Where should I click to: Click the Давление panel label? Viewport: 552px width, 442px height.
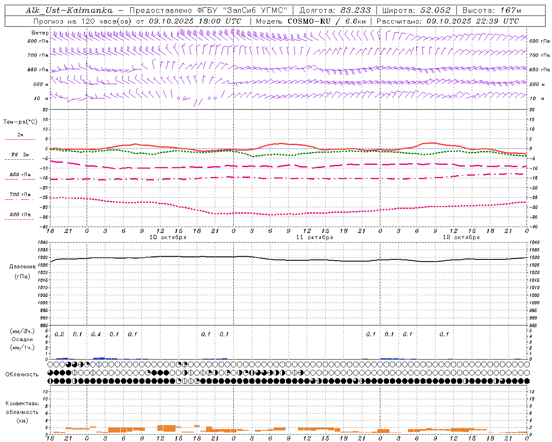click(x=22, y=267)
